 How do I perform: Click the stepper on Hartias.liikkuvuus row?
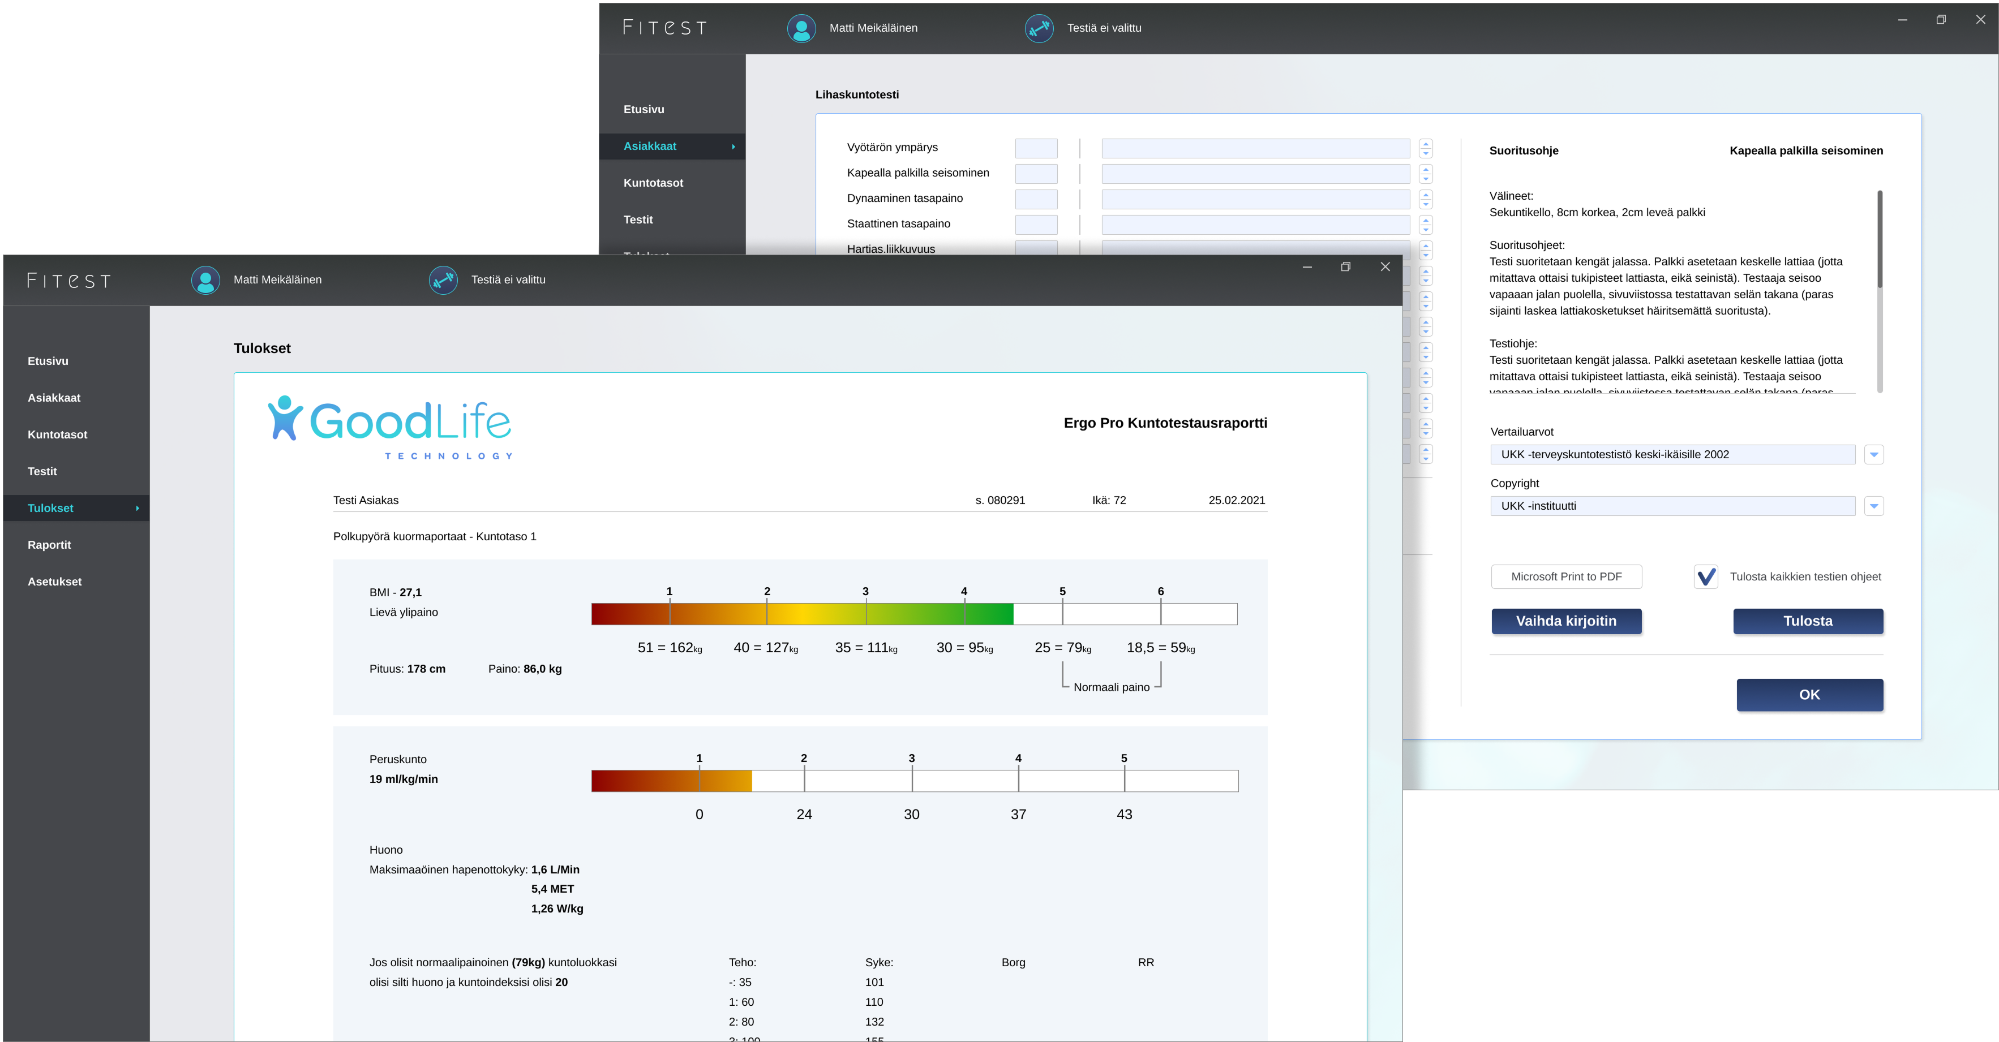tap(1426, 250)
